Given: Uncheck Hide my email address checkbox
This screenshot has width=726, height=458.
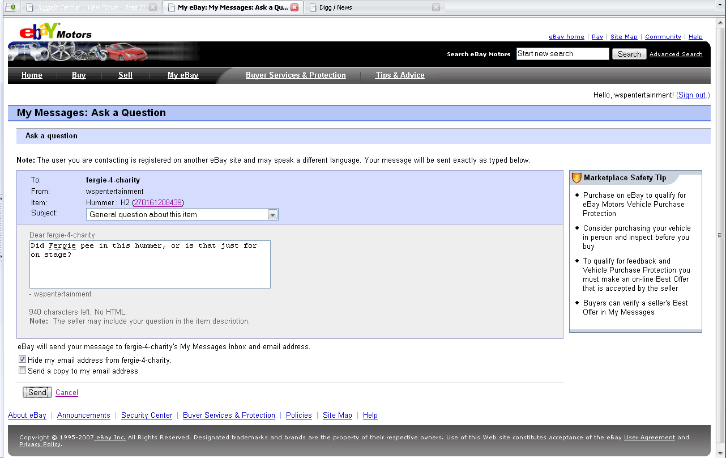Looking at the screenshot, I should 22,359.
